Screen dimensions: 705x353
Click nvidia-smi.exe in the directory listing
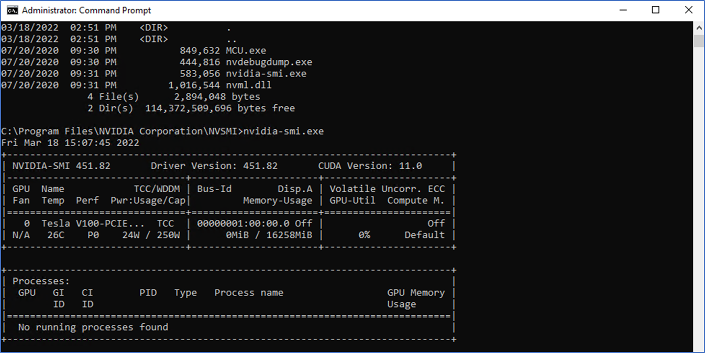point(266,74)
